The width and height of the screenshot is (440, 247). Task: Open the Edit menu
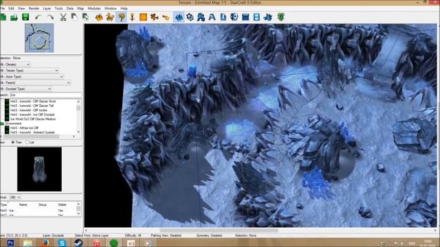tap(11, 8)
